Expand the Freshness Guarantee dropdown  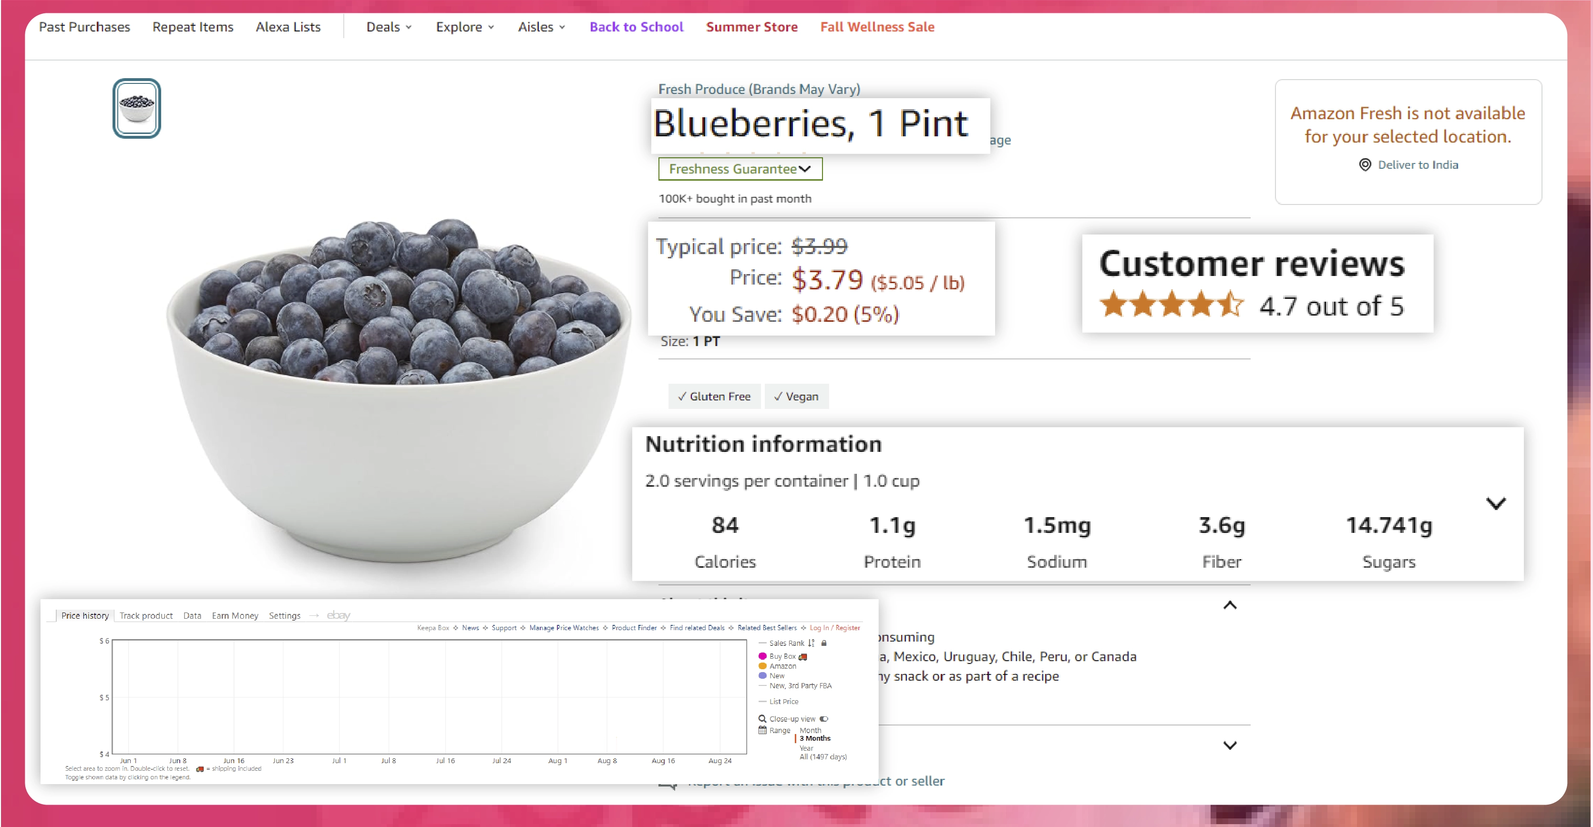739,169
